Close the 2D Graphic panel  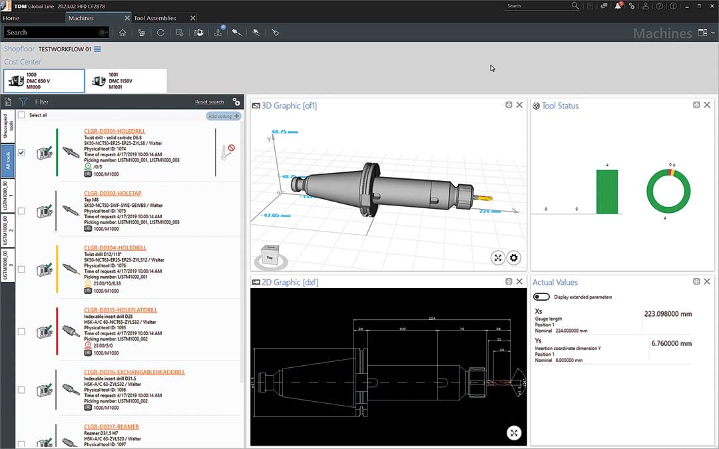pos(519,281)
